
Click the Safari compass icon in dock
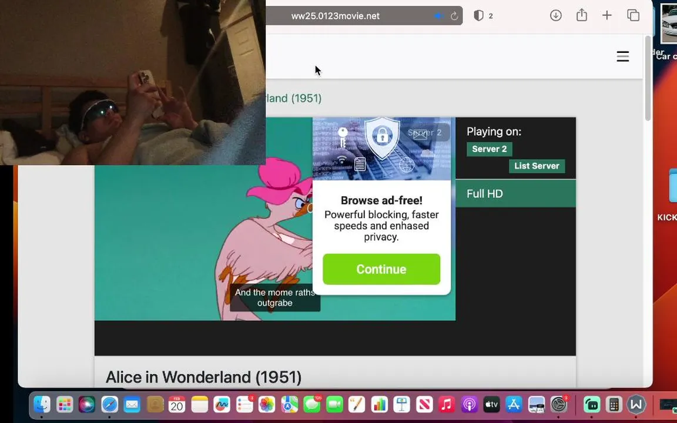coord(109,405)
